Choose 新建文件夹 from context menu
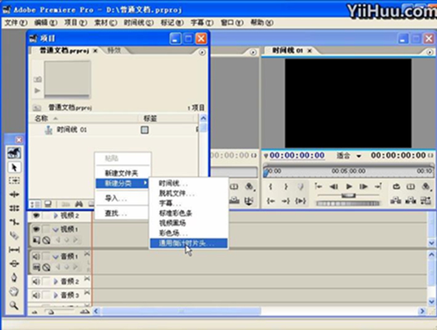437x330 pixels. click(122, 173)
